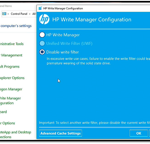Open RemoteApp and Desktop Connections item
Viewport: 150px width, 144px height.
[x=16, y=135]
